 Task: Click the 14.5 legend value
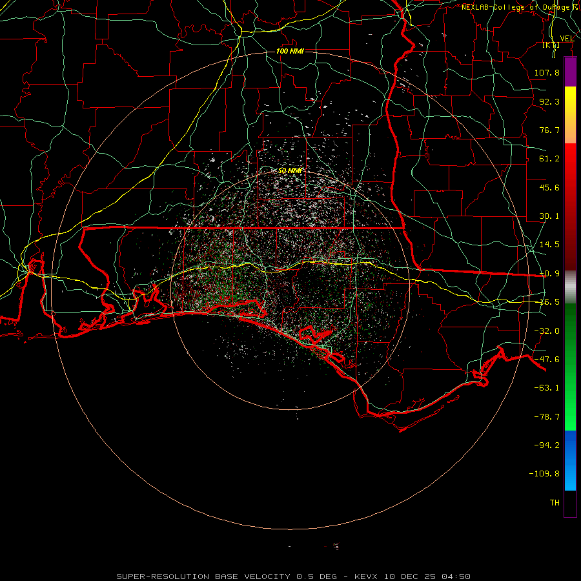tap(549, 245)
